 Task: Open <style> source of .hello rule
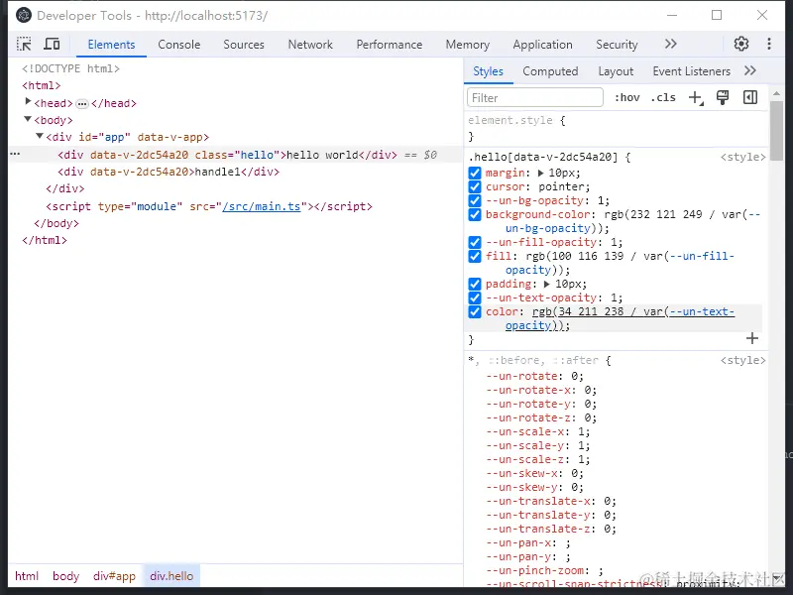tap(742, 157)
